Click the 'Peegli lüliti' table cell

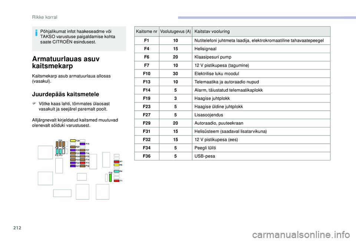pos(261,148)
